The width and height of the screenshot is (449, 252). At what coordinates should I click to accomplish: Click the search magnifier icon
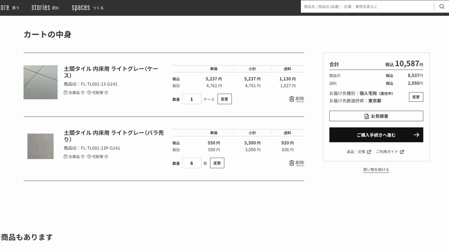pos(442,6)
